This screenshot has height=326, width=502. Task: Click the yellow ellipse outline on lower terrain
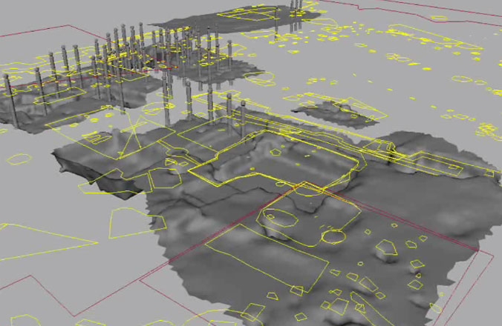tap(278, 218)
